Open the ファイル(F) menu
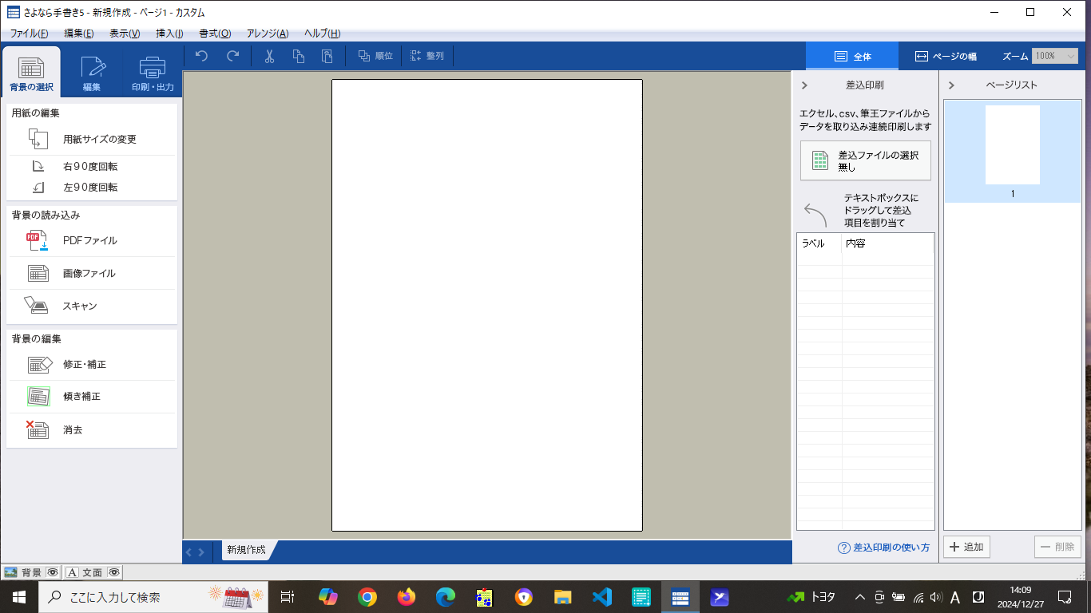Image resolution: width=1091 pixels, height=613 pixels. [x=29, y=34]
